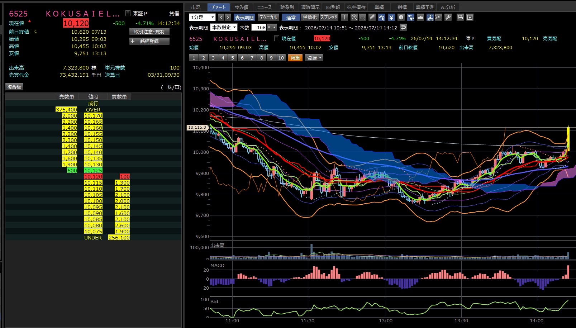
Task: Click the wrench settings icon
Action: [x=448, y=17]
